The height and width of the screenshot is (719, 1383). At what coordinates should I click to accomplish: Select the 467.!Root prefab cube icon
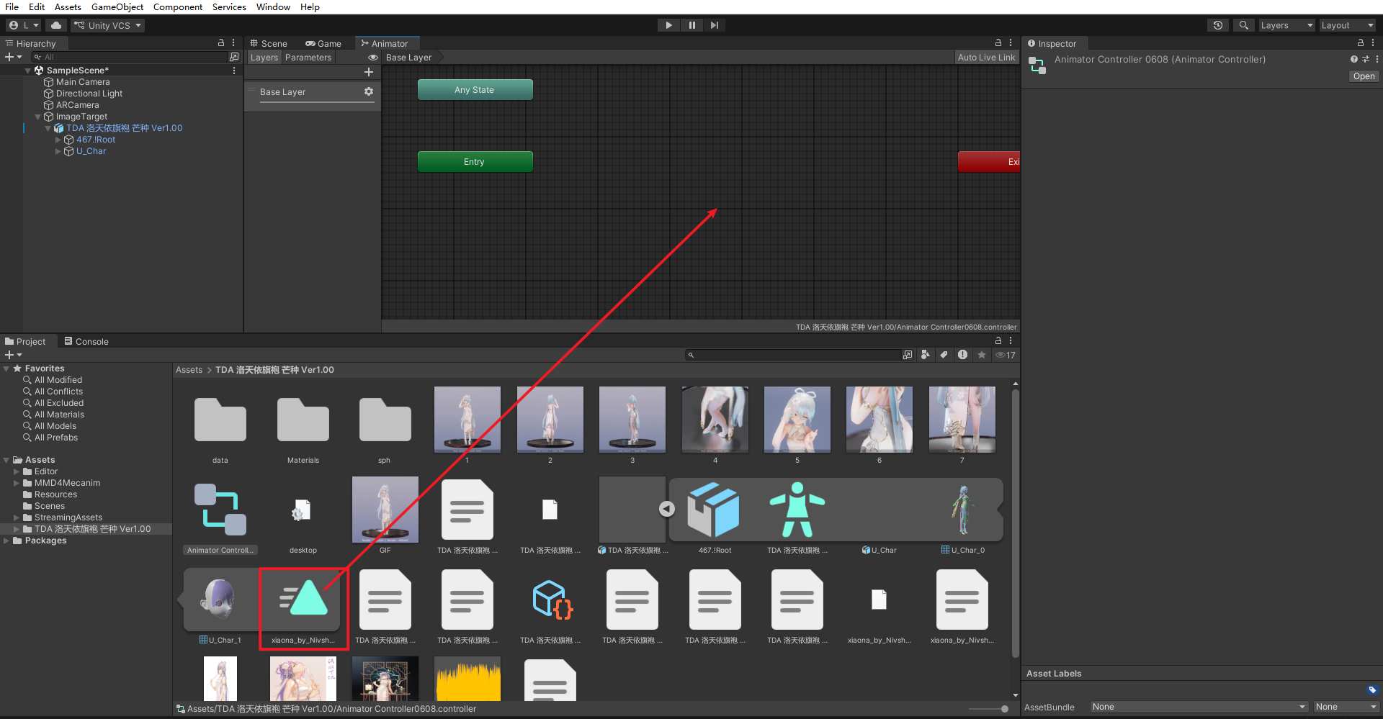pyautogui.click(x=714, y=510)
